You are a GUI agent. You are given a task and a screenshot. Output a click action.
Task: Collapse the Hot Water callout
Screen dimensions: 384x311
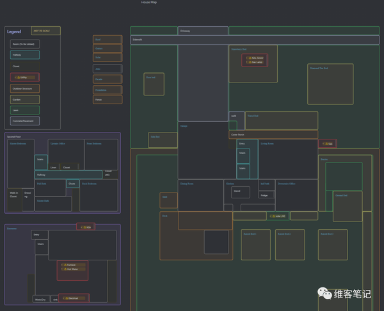pyautogui.click(x=62, y=269)
